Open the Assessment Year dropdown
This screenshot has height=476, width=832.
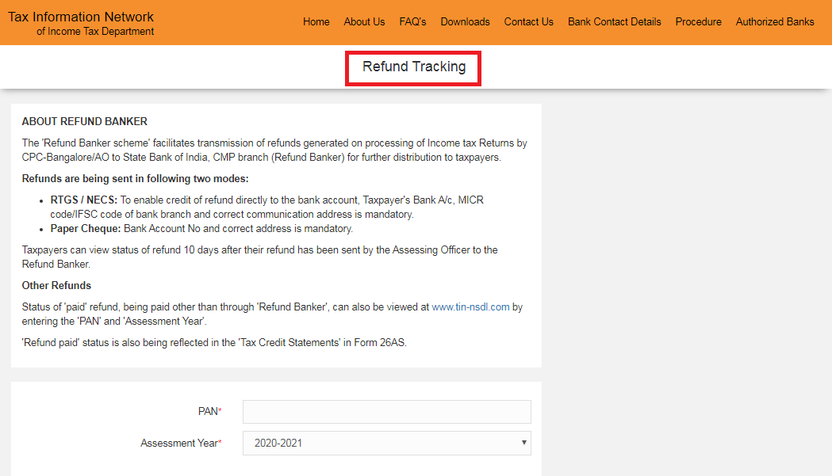[x=386, y=443]
